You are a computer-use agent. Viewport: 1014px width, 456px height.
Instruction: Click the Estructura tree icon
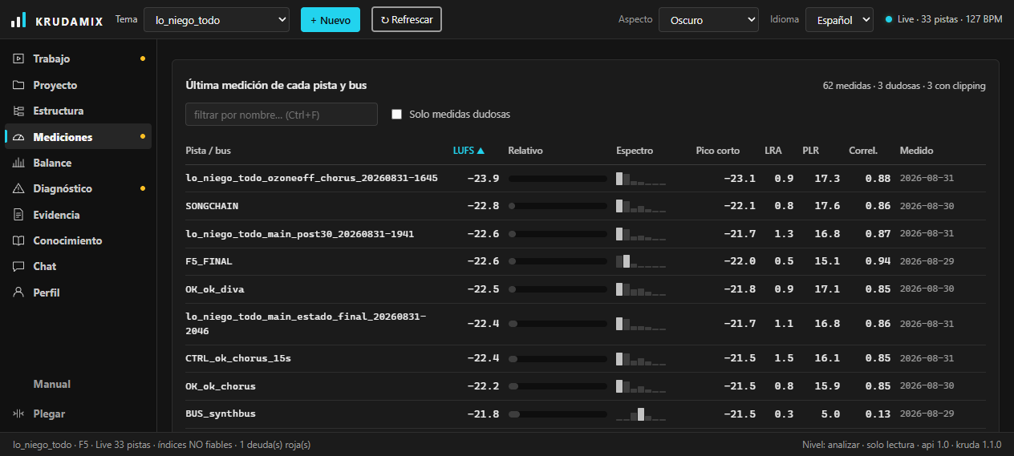click(x=18, y=111)
